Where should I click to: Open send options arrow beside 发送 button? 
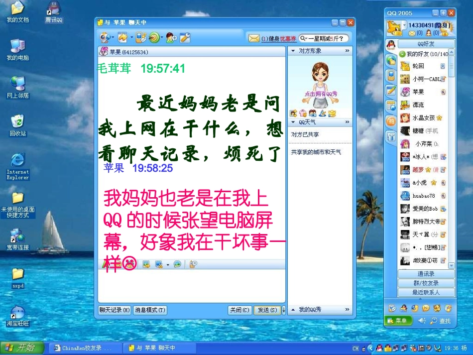point(284,310)
